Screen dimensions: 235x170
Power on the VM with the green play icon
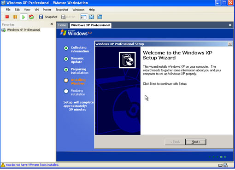point(23,17)
